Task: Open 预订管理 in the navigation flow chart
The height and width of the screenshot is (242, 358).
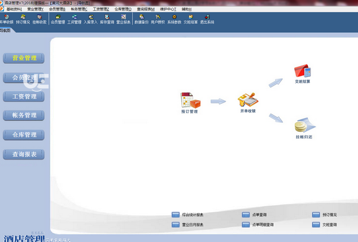Action: click(190, 103)
